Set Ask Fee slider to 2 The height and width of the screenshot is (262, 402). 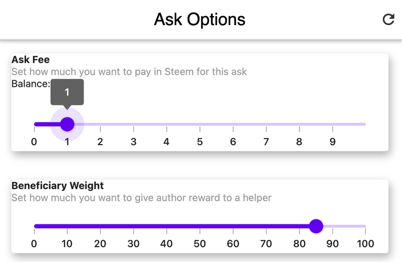click(100, 124)
